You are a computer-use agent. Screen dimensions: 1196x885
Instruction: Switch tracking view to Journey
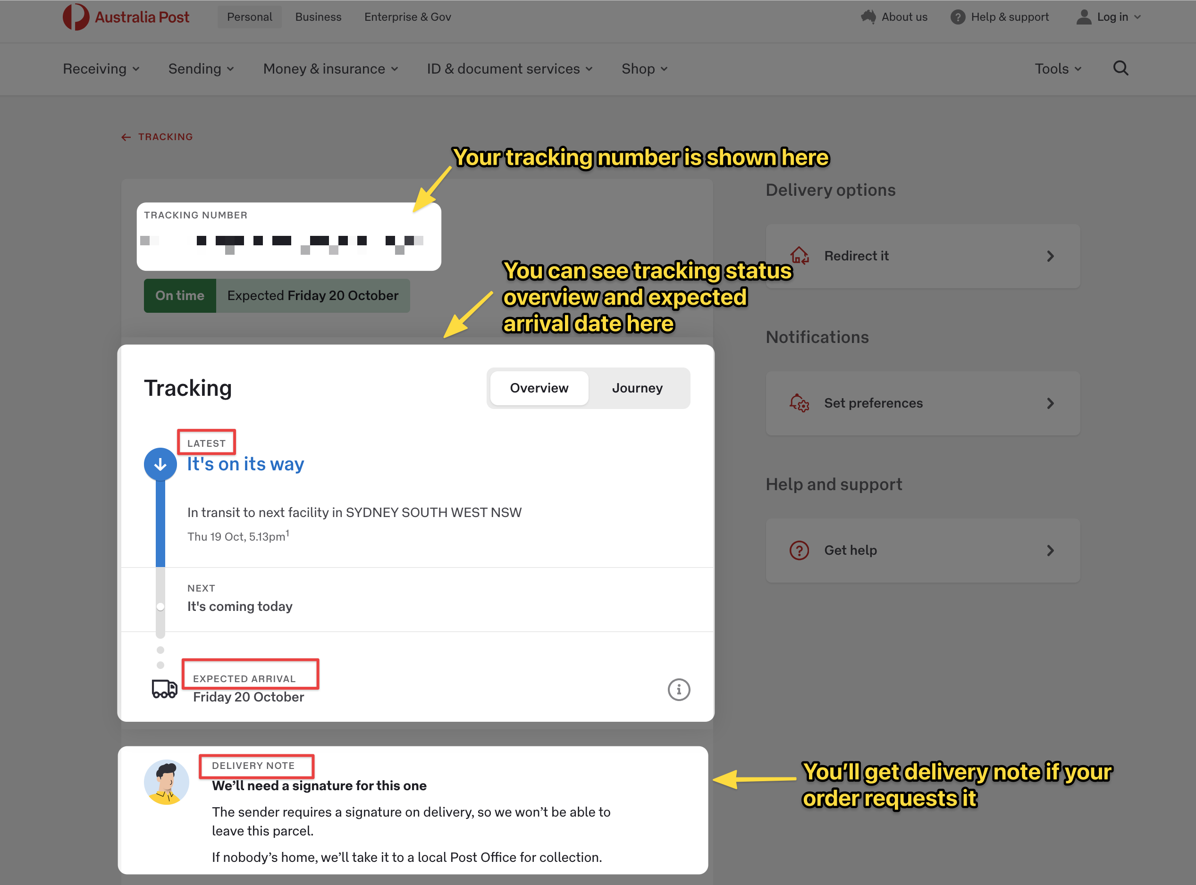coord(637,388)
